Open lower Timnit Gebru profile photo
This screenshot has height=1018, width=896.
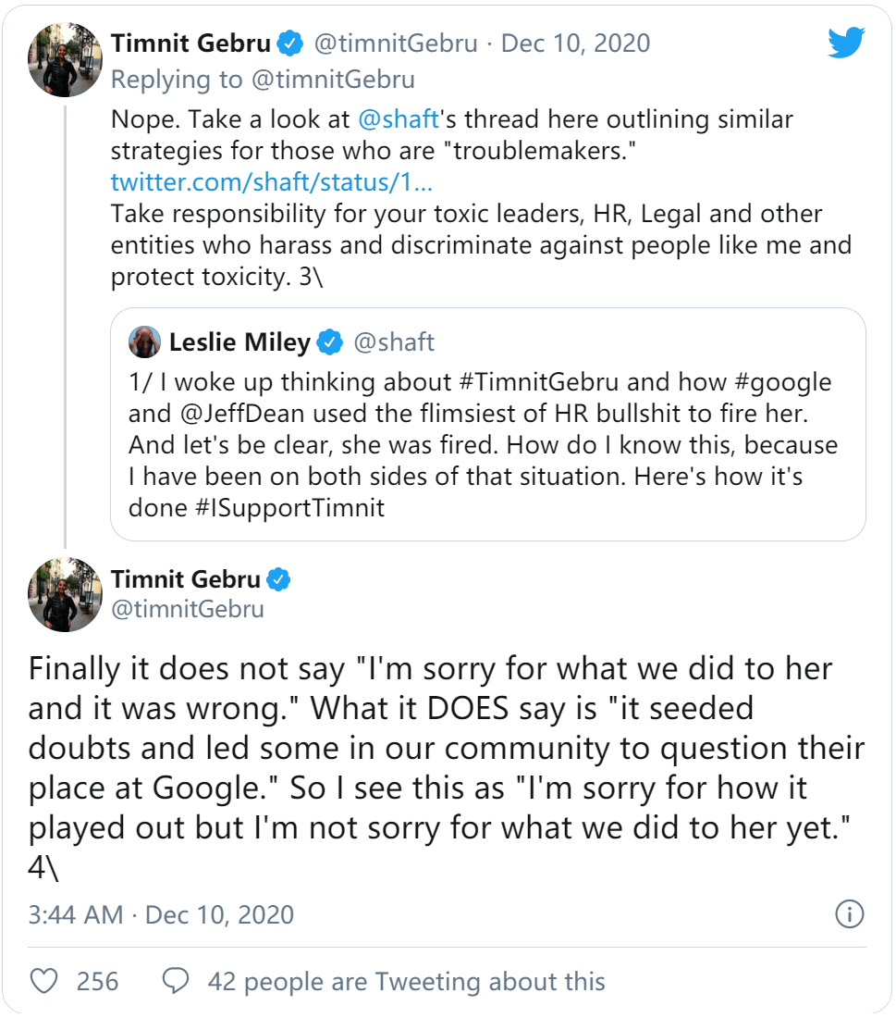[x=65, y=595]
